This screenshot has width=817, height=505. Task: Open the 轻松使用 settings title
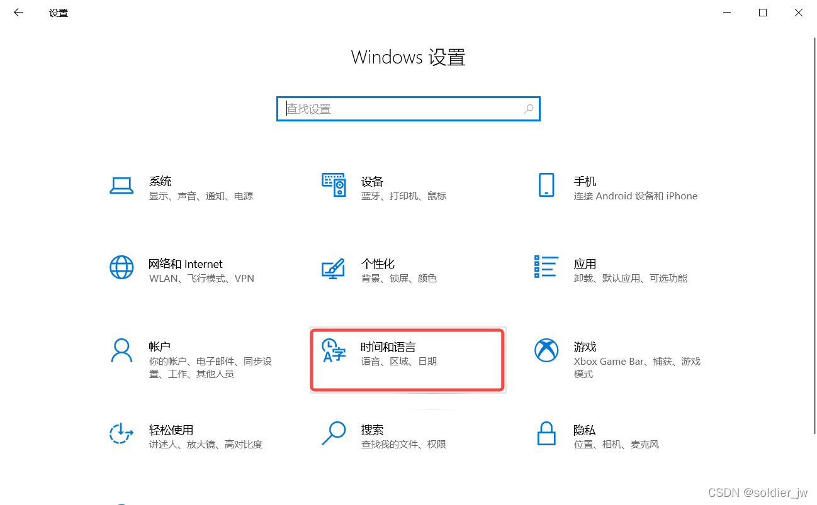tap(171, 430)
